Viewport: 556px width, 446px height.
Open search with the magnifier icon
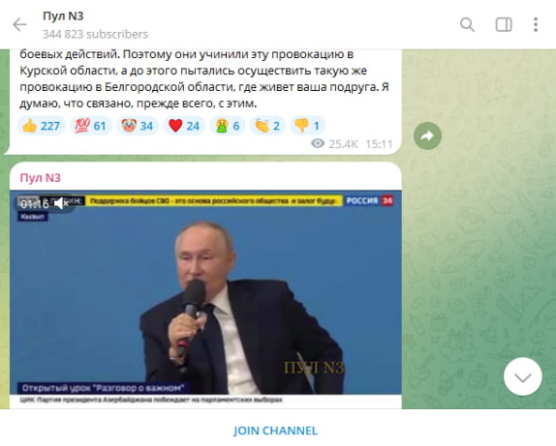tap(467, 25)
